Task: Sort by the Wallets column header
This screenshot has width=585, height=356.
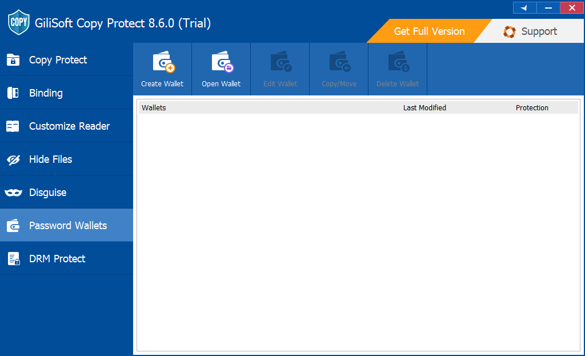Action: pos(154,108)
